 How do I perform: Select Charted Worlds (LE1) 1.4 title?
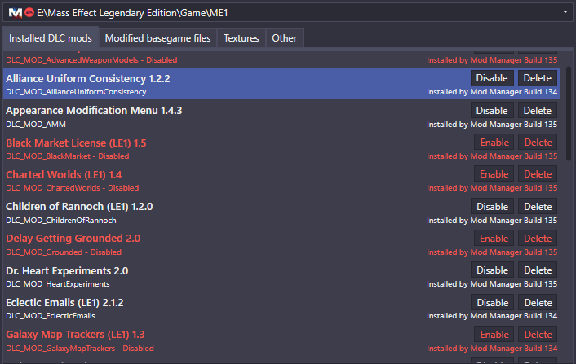(64, 175)
